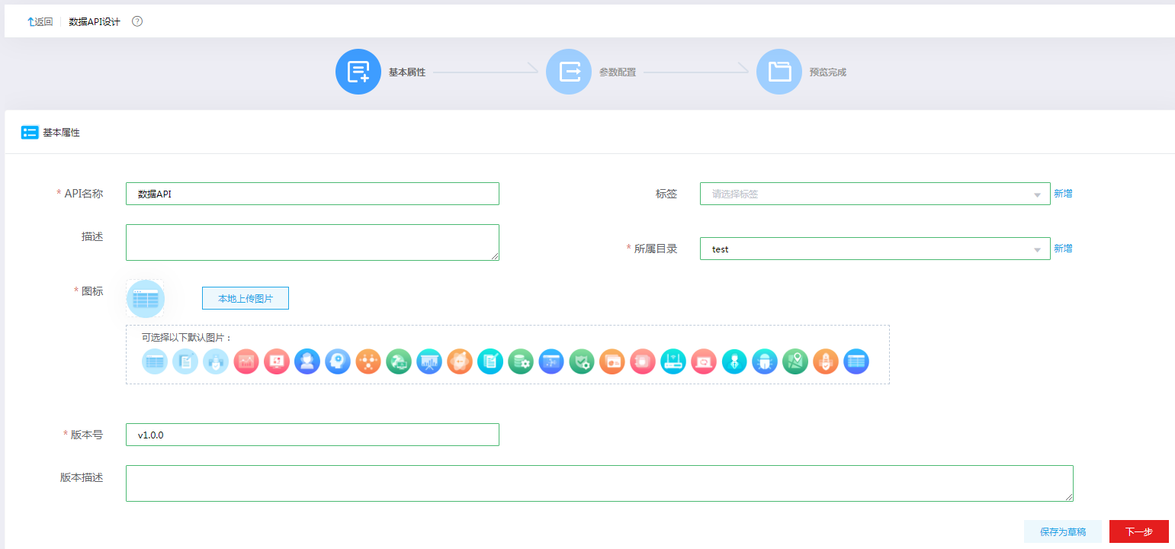Pick the orange planet orbit icon
Image resolution: width=1175 pixels, height=549 pixels.
click(x=460, y=361)
